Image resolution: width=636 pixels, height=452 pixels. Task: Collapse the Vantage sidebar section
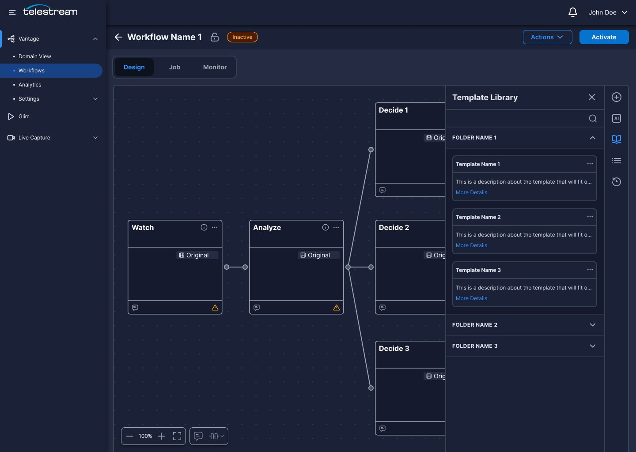95,39
